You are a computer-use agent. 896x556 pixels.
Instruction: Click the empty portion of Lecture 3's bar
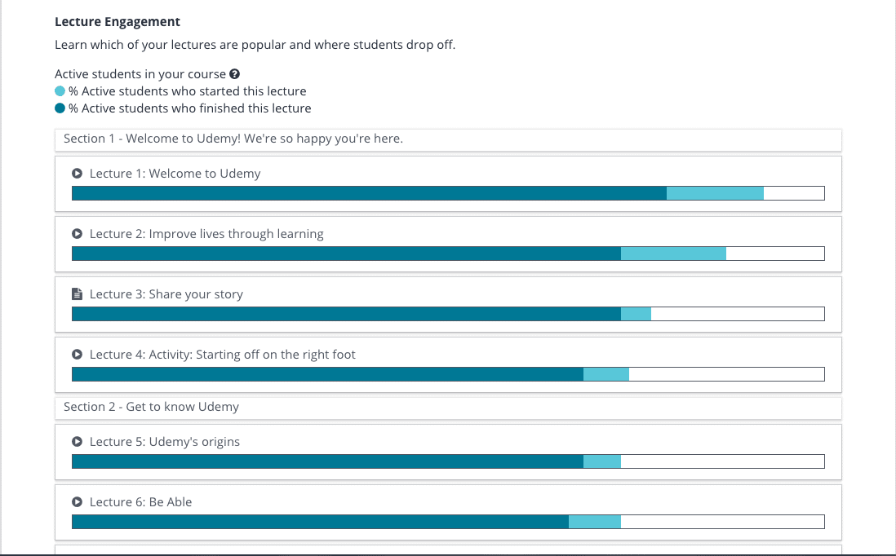738,314
